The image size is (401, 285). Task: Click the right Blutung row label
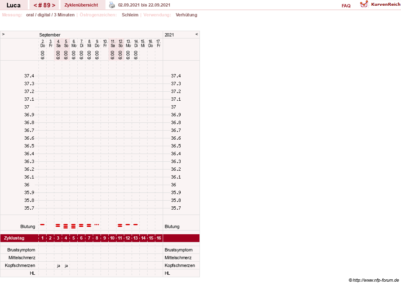[172, 226]
